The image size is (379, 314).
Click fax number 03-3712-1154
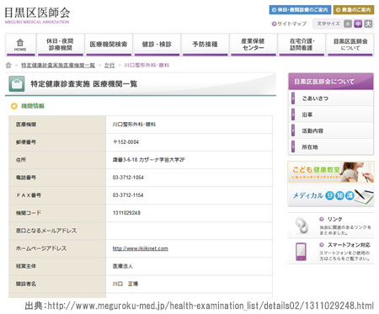click(128, 195)
